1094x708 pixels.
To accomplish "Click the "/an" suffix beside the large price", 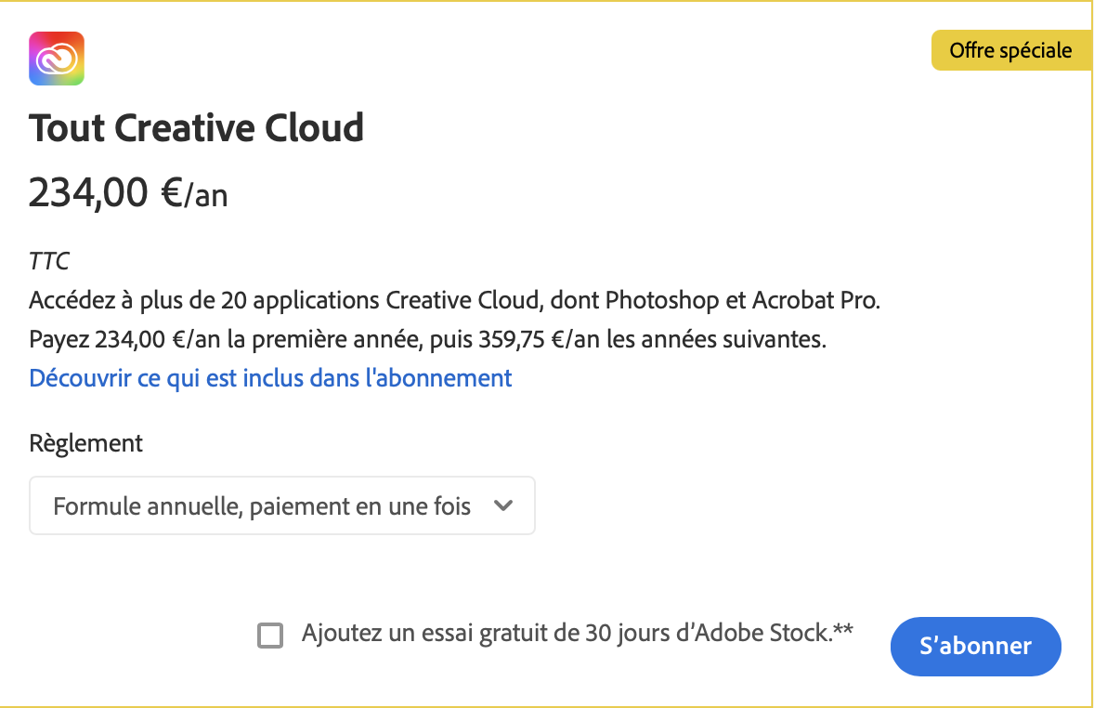I will coord(206,196).
